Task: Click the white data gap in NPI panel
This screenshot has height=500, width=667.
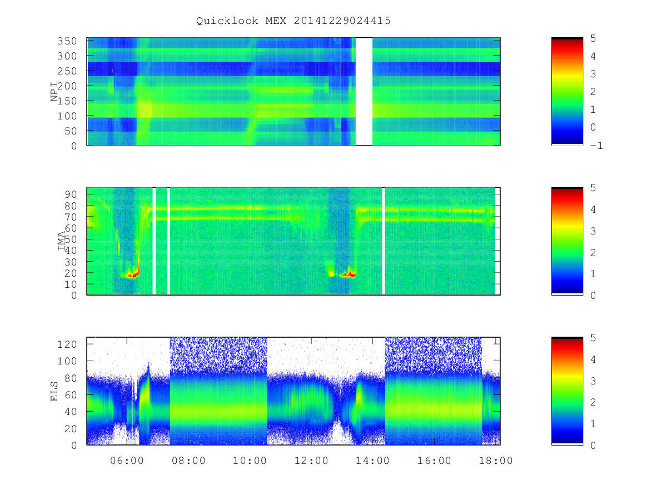Action: (x=364, y=92)
